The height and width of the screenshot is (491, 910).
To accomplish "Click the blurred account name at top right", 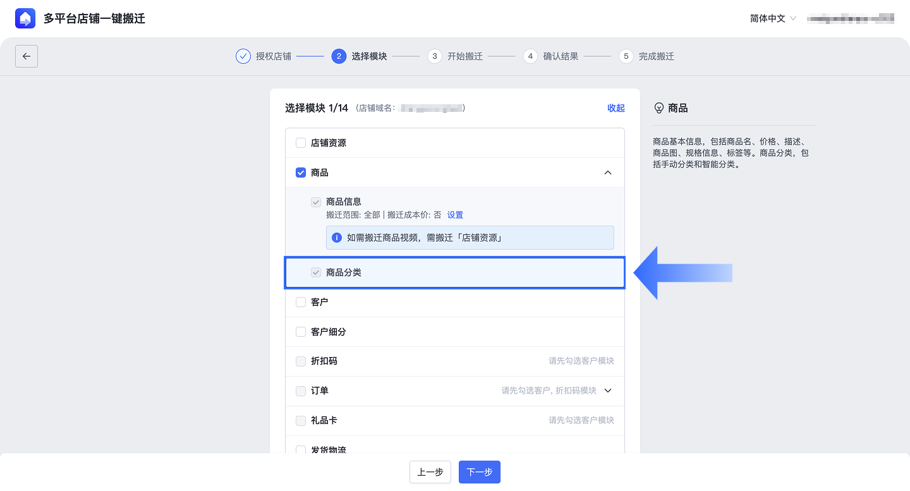I will (x=851, y=18).
